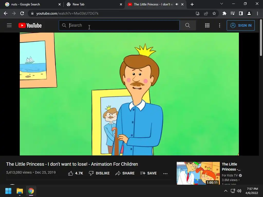Click the Chrome taskbar icon
Screen dimensions: 263x197
point(31,191)
